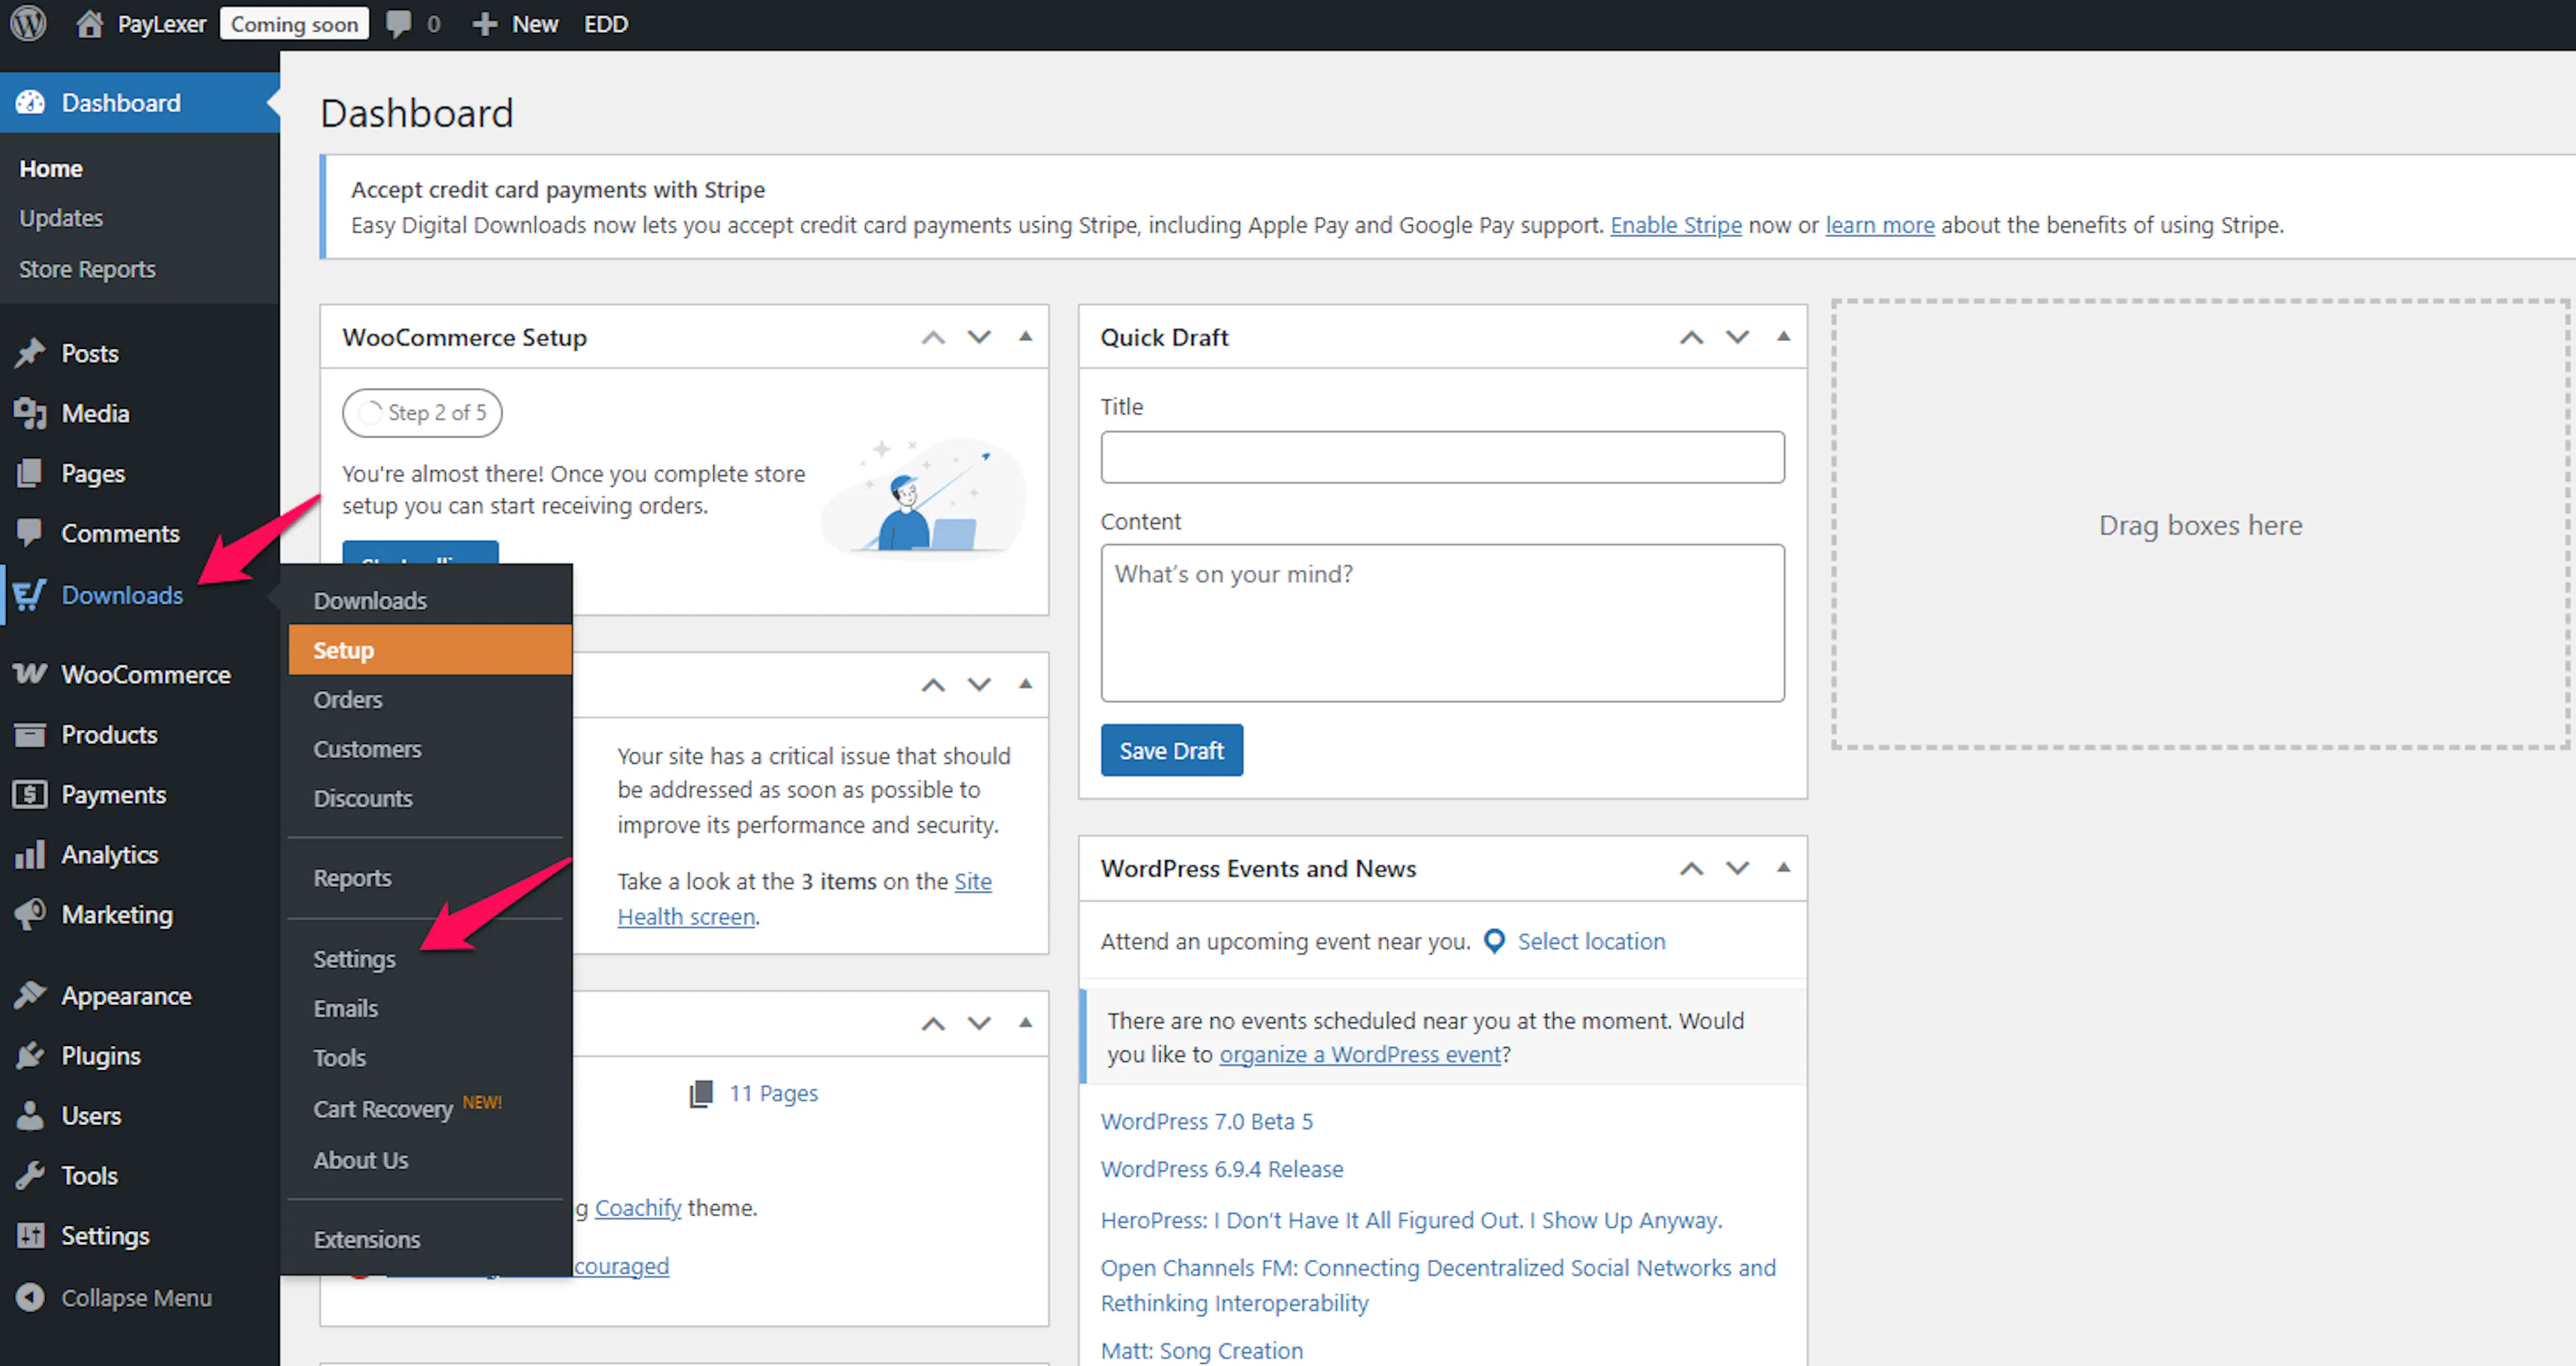
Task: Open Media library from sidebar icon
Action: point(30,413)
